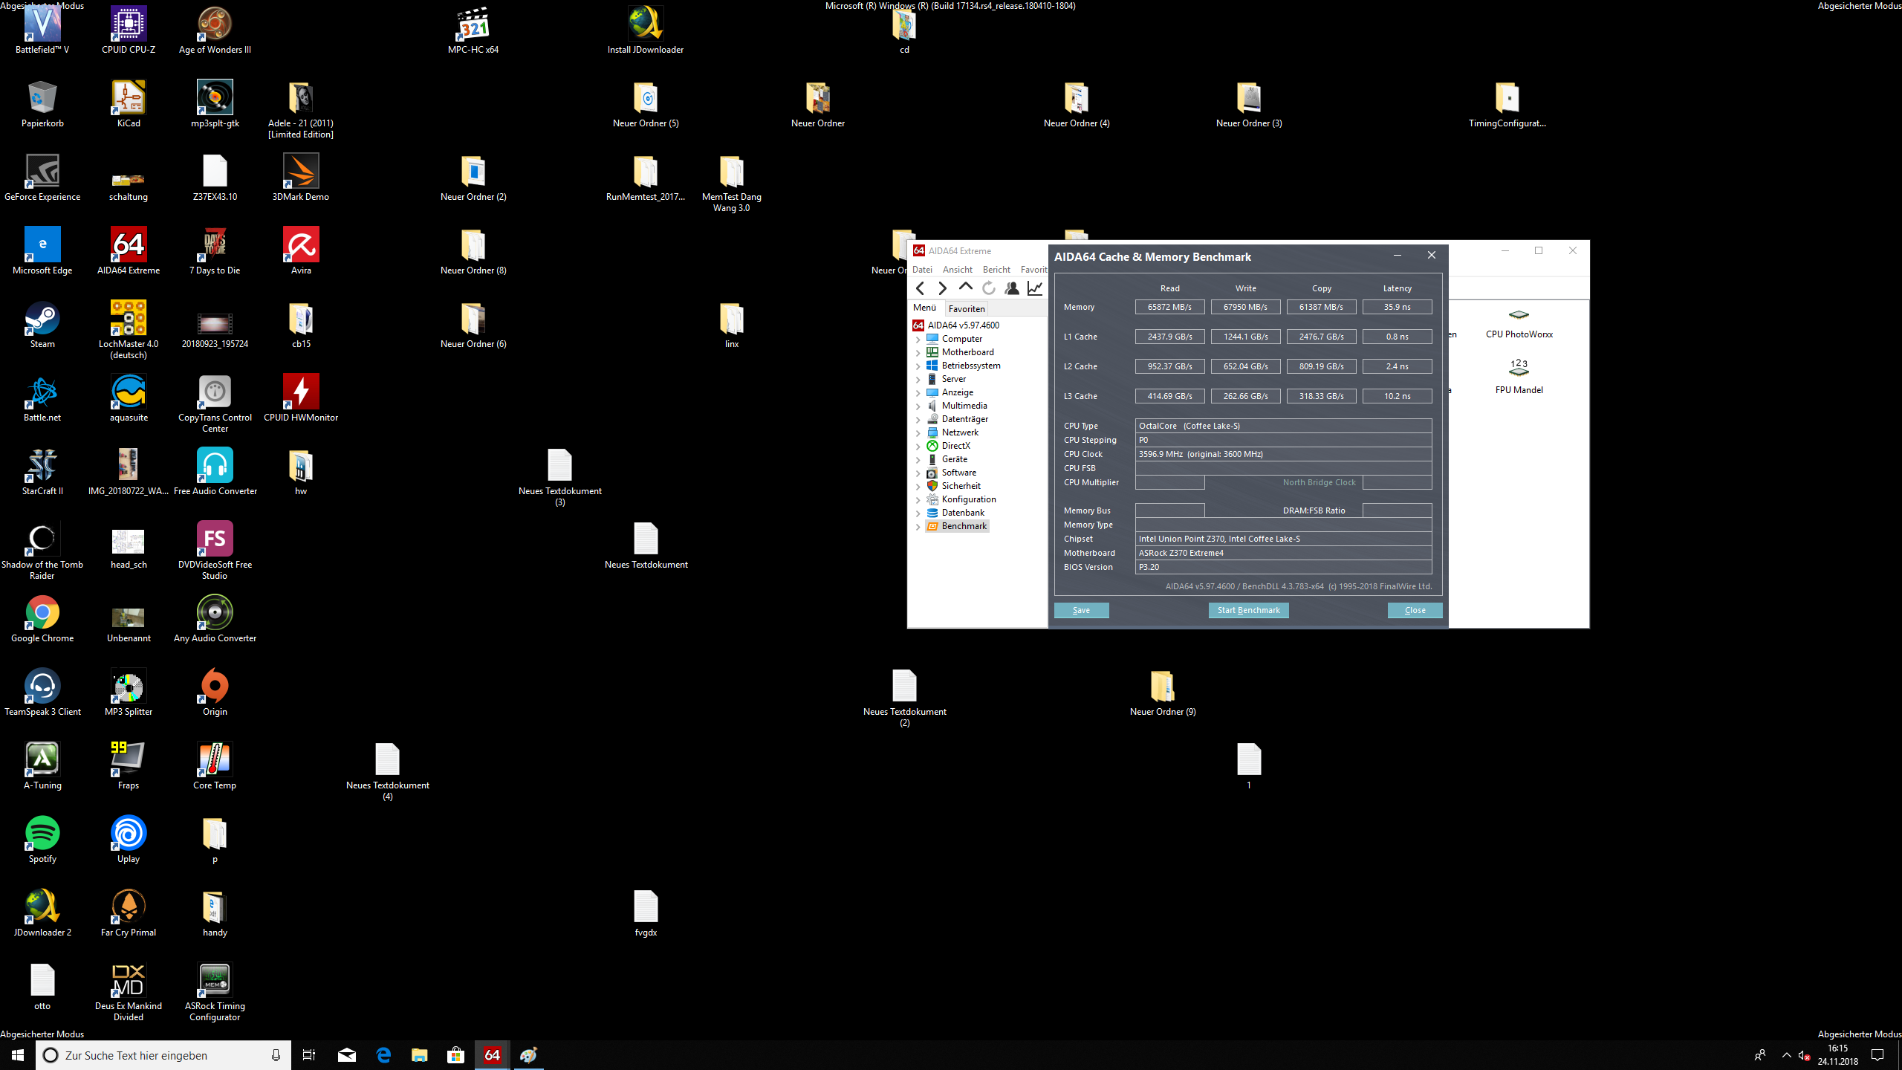Open File Explorer from the taskbar
1902x1070 pixels.
[x=420, y=1055]
